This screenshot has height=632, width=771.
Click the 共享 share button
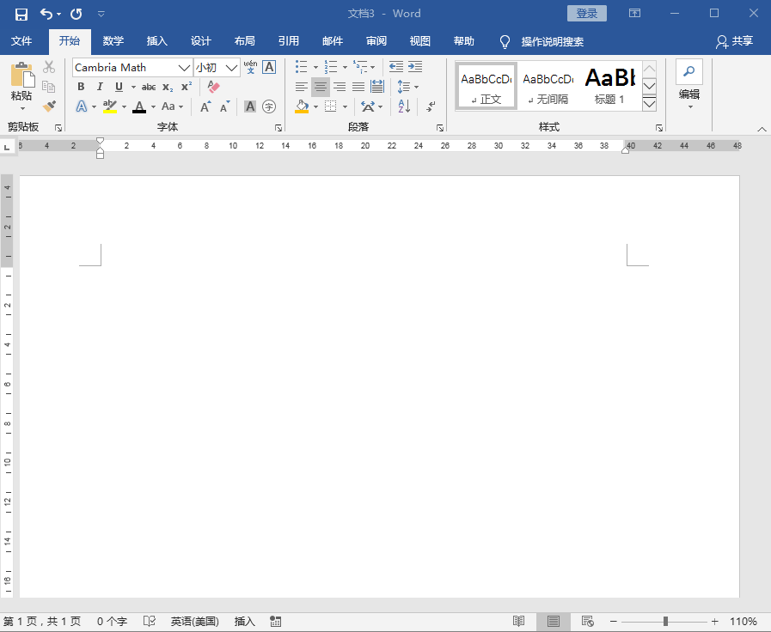734,42
